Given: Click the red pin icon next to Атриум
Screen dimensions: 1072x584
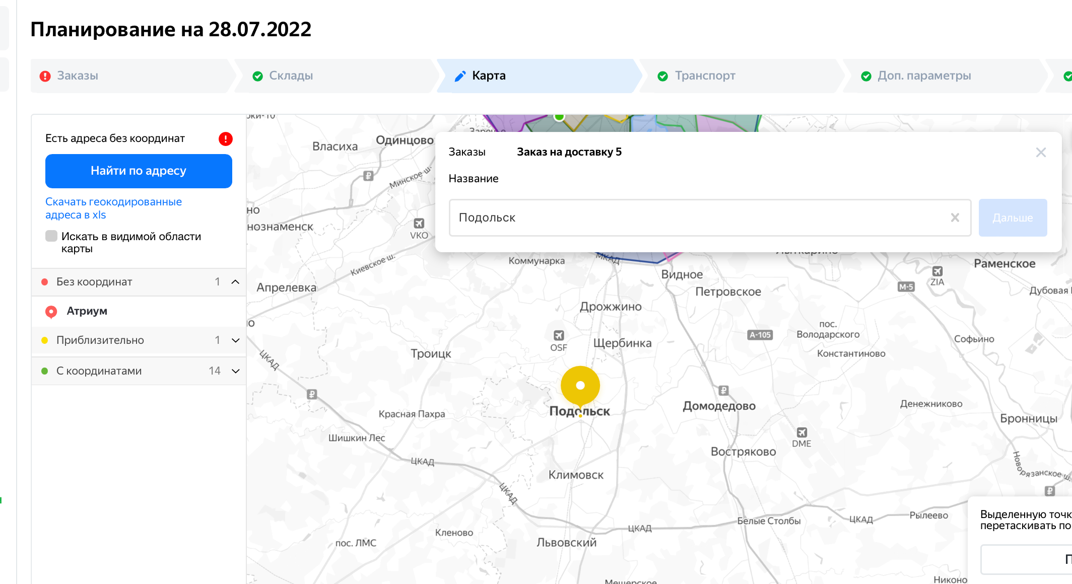Looking at the screenshot, I should click(x=51, y=312).
